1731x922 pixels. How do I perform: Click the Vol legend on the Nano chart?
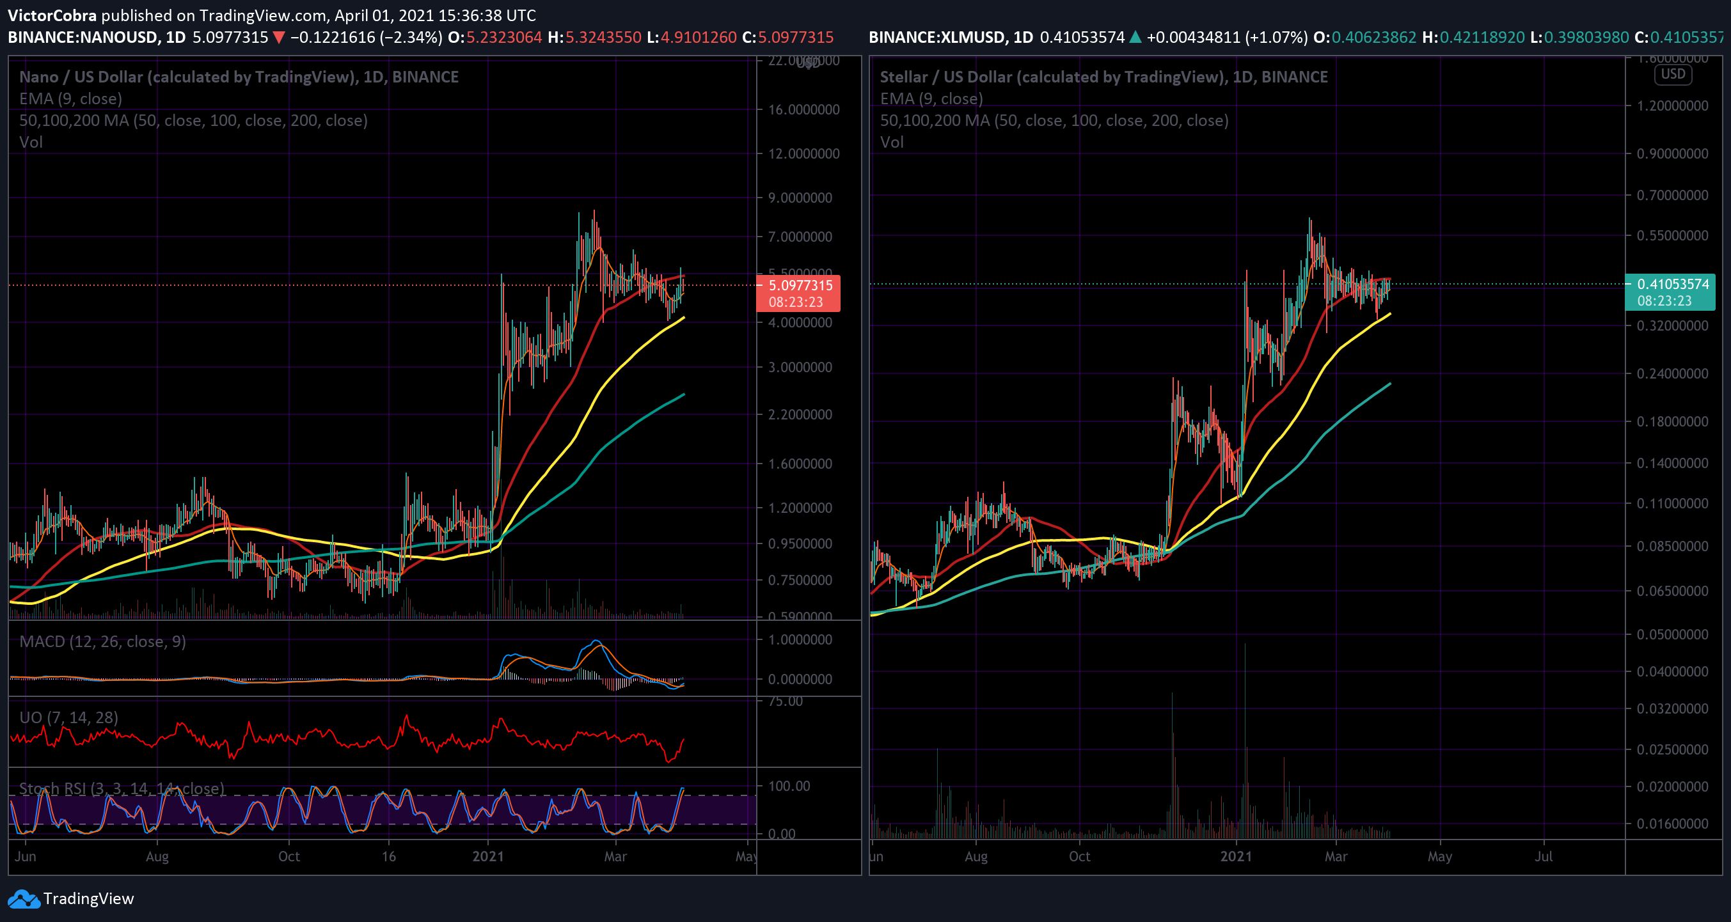[31, 142]
